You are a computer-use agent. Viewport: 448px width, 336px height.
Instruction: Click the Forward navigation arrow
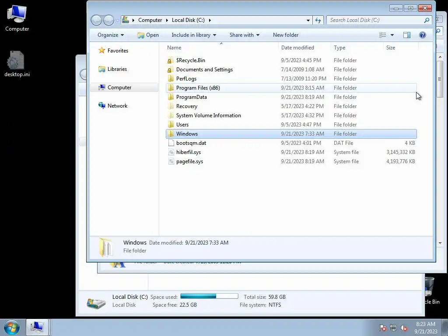108,20
